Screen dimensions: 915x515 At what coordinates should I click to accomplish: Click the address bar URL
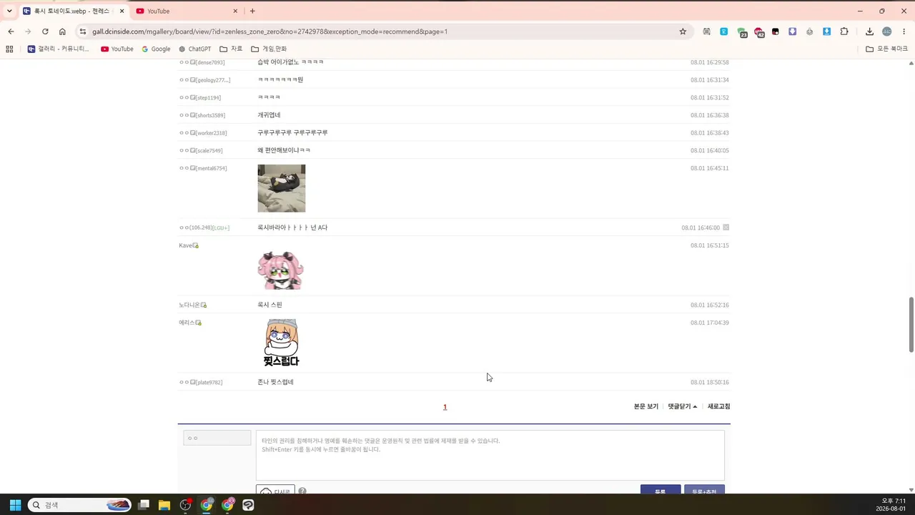point(269,31)
